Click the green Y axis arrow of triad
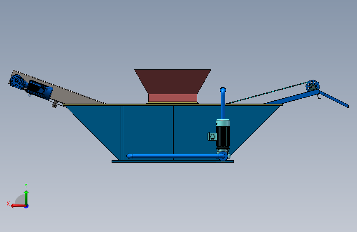 point(26,197)
